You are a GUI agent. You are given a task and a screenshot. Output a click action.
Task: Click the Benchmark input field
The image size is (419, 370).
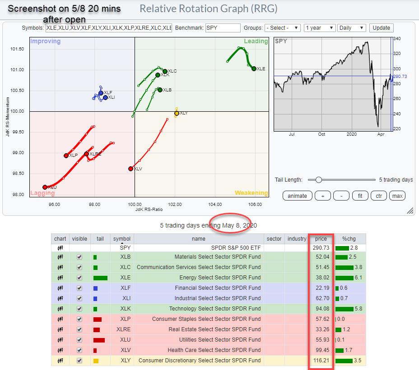[223, 28]
